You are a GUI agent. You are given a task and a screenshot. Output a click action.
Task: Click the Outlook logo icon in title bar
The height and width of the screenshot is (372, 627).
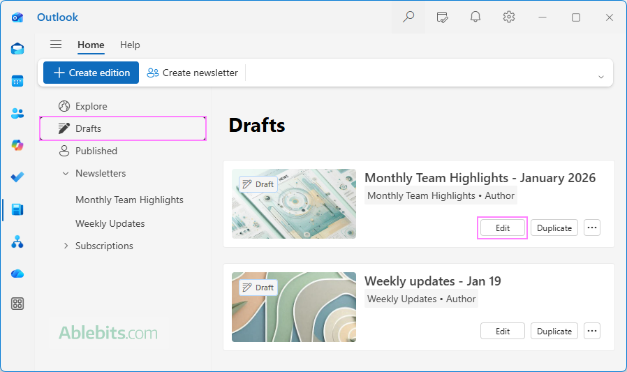coord(17,17)
